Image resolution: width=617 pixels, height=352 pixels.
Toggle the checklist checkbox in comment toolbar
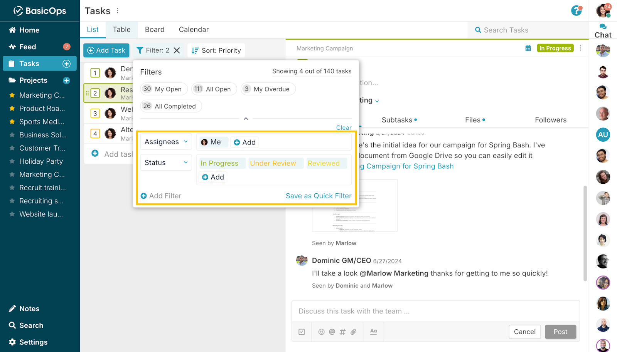click(x=302, y=332)
